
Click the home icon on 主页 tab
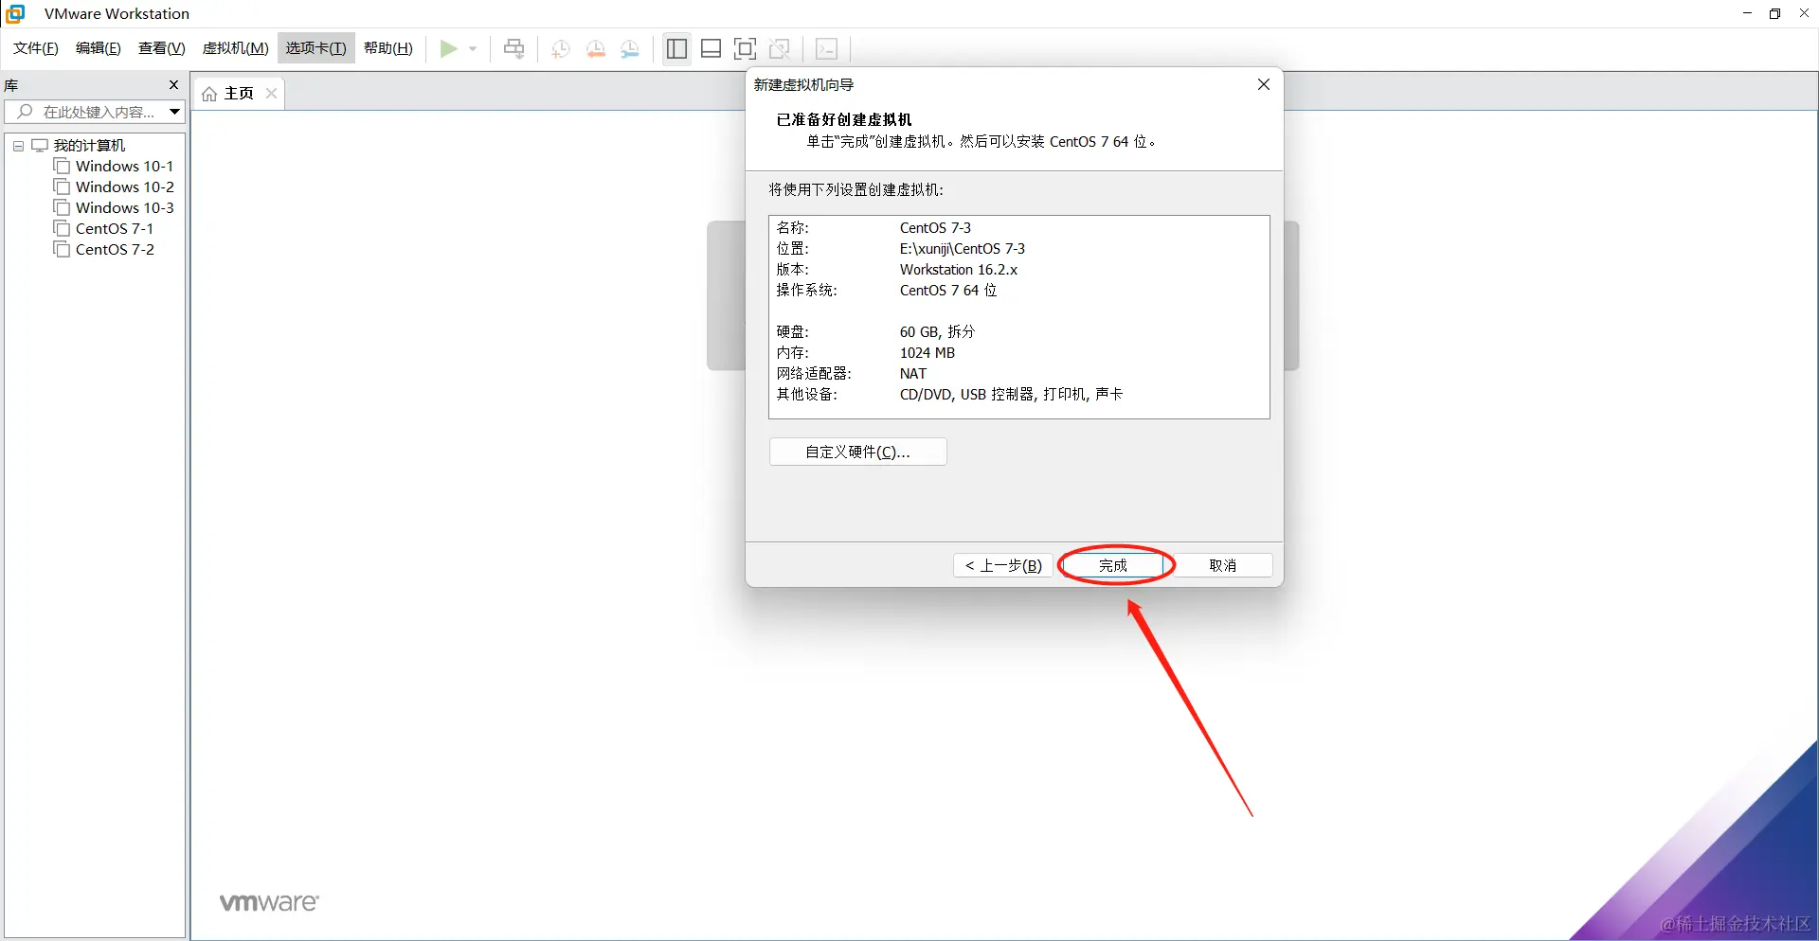(x=209, y=94)
